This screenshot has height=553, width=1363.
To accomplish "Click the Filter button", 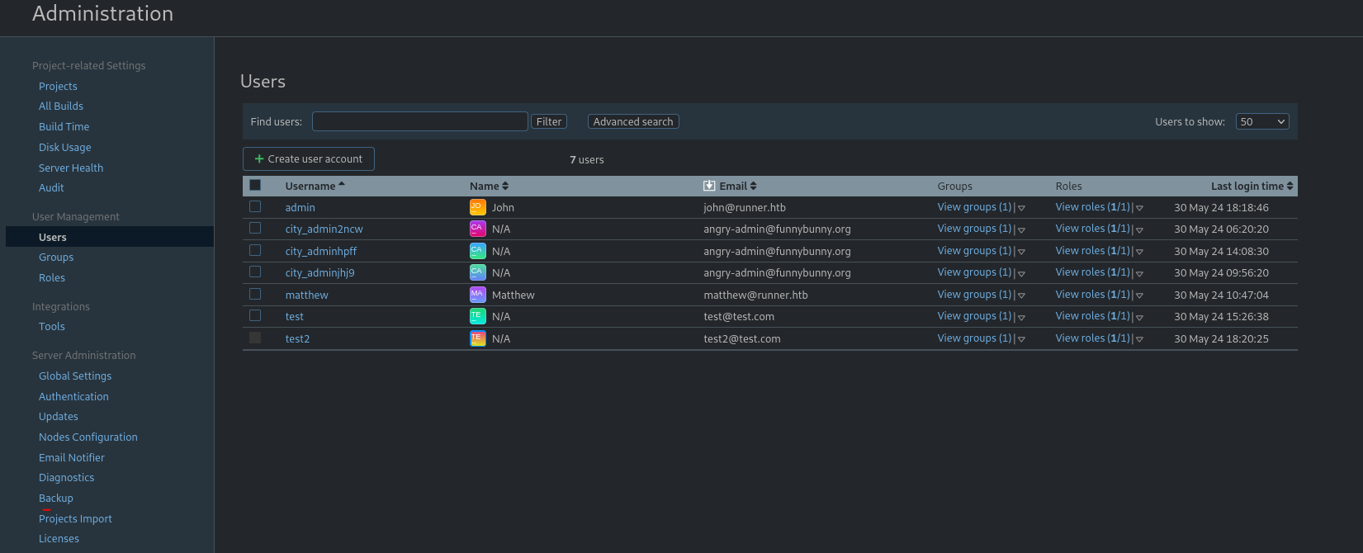I will click(x=549, y=121).
